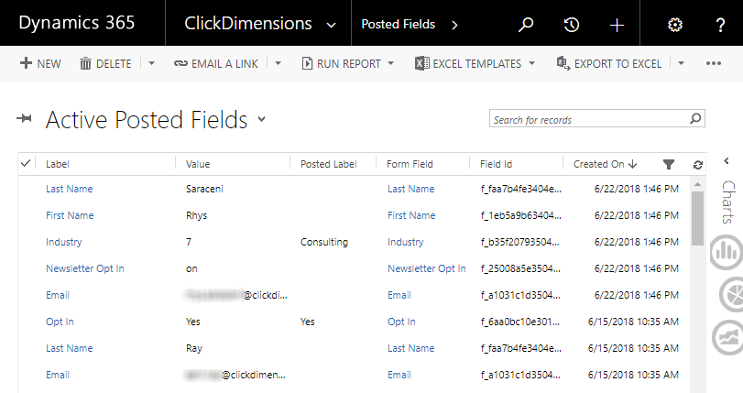Click the search magnifier in records box

click(695, 118)
